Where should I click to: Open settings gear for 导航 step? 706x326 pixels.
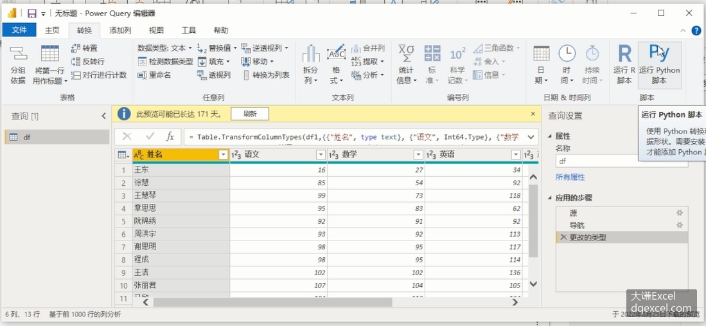click(x=680, y=225)
